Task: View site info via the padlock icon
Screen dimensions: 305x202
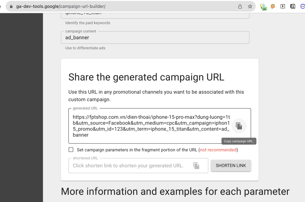Action: tap(12, 6)
